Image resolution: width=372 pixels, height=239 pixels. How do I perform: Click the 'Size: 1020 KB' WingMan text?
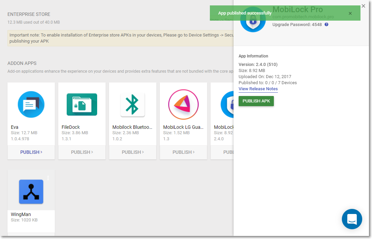(24, 220)
